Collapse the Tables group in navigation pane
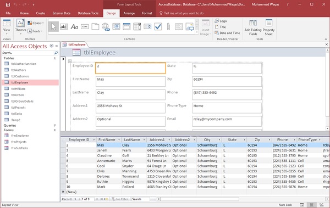 (x=54, y=58)
